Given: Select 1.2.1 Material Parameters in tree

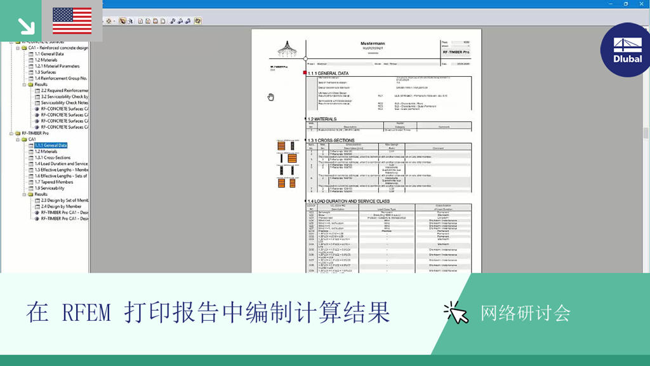Looking at the screenshot, I should 56,66.
